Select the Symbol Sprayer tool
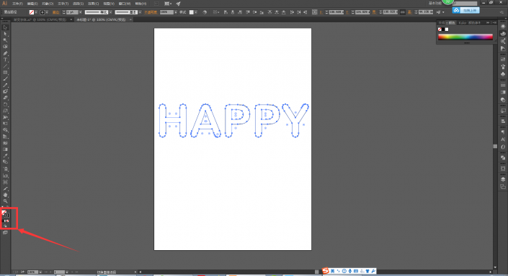Viewport: 508px width, 276px height. 5,169
